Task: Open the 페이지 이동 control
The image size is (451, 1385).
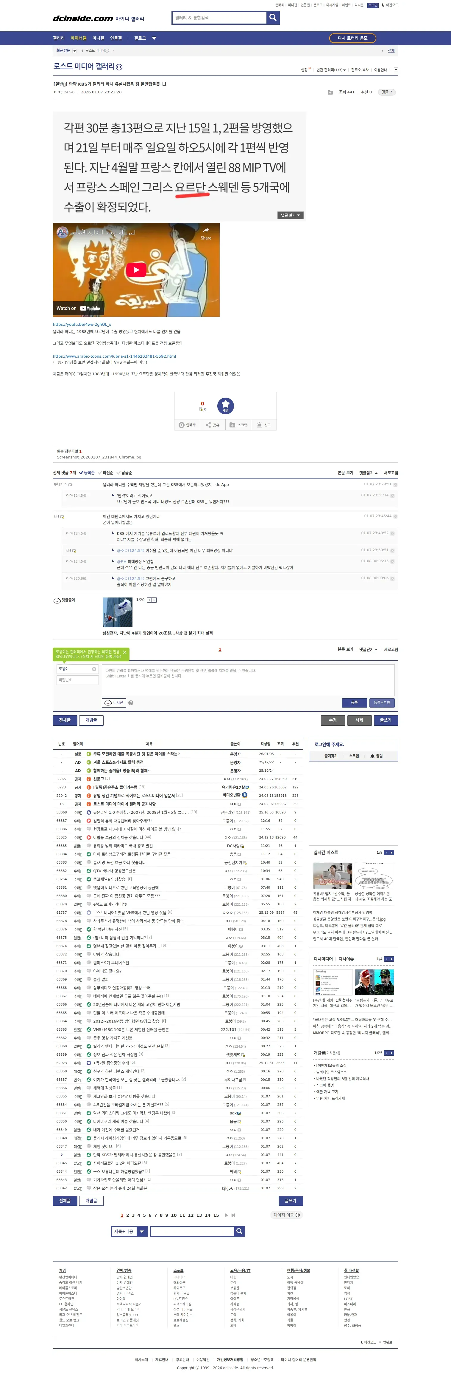Action: (x=287, y=1215)
